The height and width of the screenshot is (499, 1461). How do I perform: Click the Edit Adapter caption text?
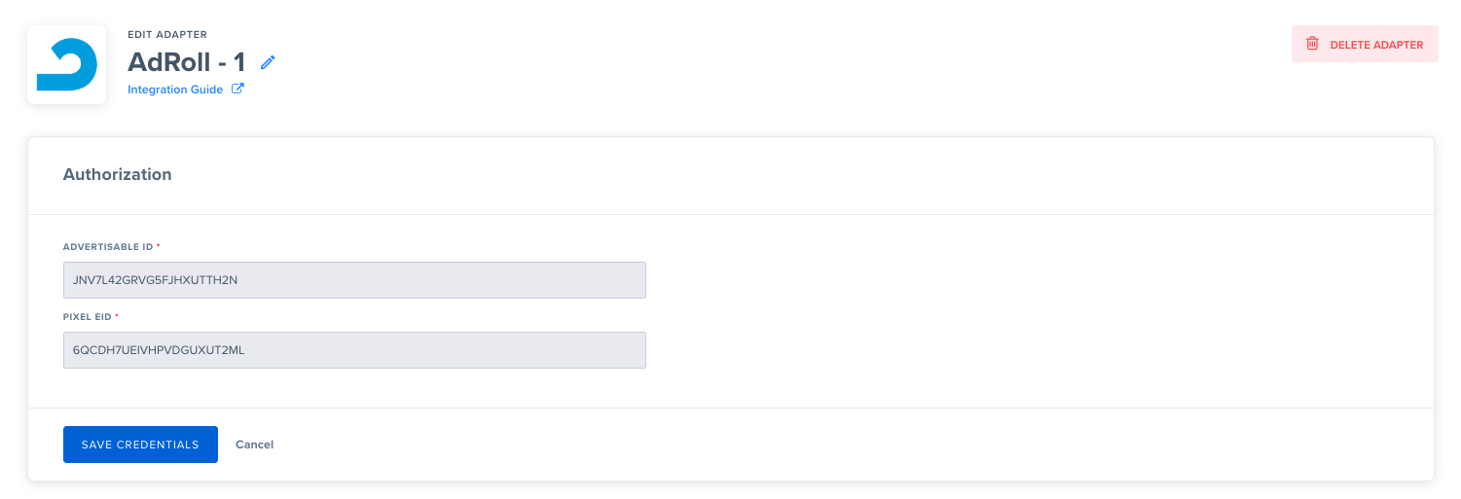click(x=167, y=35)
